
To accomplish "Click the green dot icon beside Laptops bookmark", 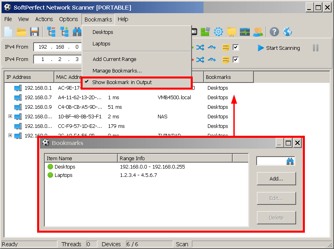I will click(x=50, y=175).
